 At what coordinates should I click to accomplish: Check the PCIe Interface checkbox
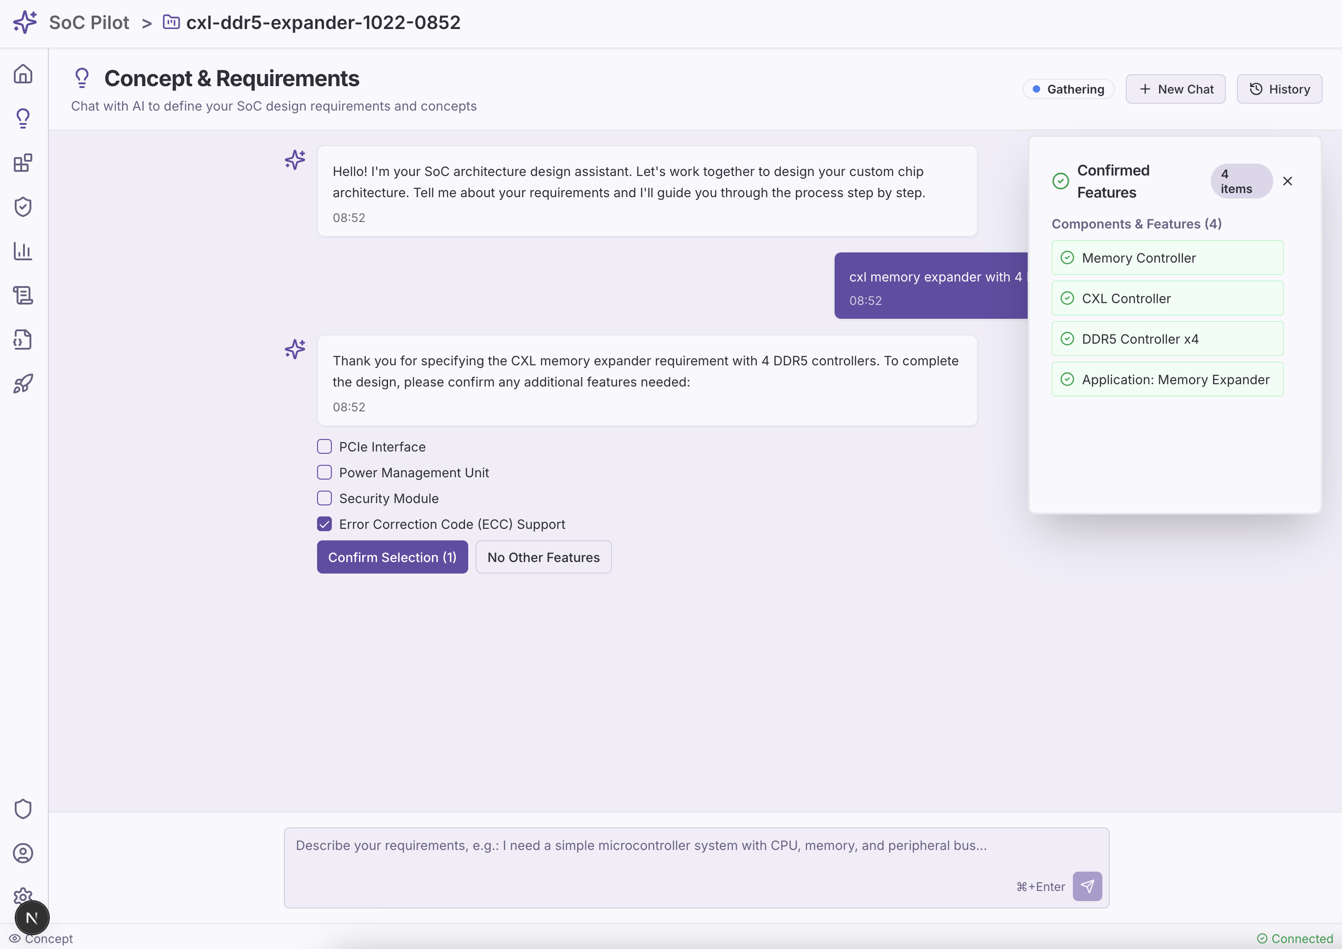(324, 447)
